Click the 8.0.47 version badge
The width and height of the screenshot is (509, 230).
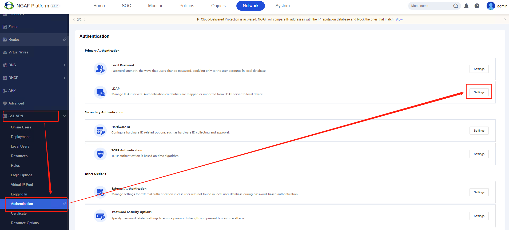coord(55,6)
